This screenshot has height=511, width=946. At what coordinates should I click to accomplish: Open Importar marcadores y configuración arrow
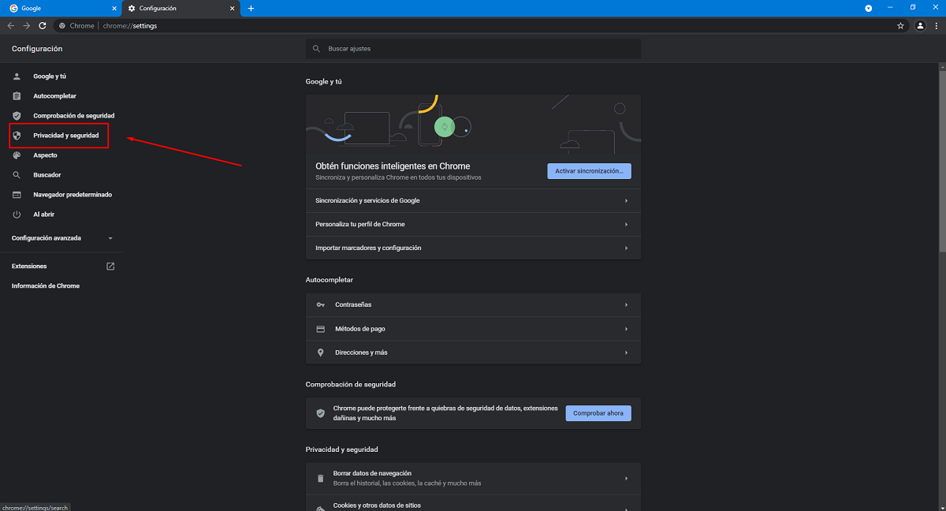pyautogui.click(x=626, y=248)
